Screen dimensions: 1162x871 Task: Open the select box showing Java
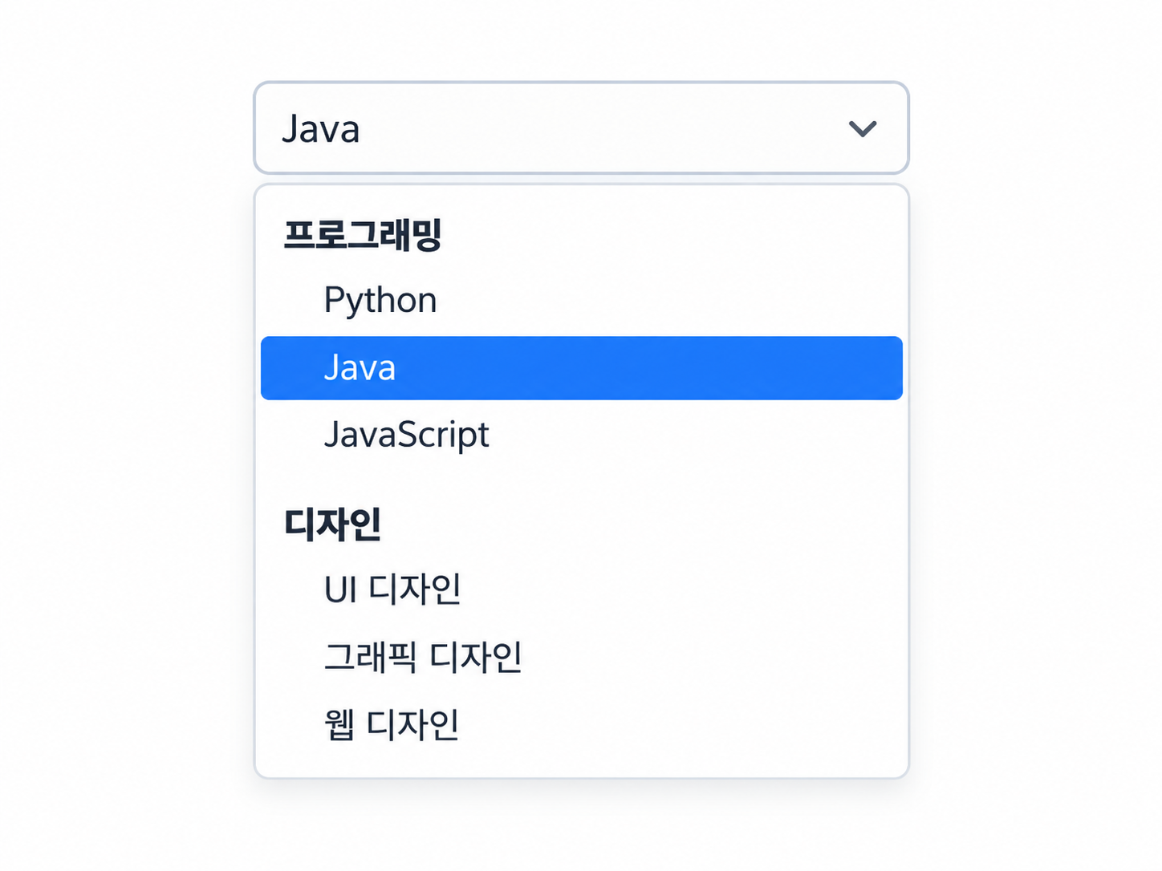(582, 128)
